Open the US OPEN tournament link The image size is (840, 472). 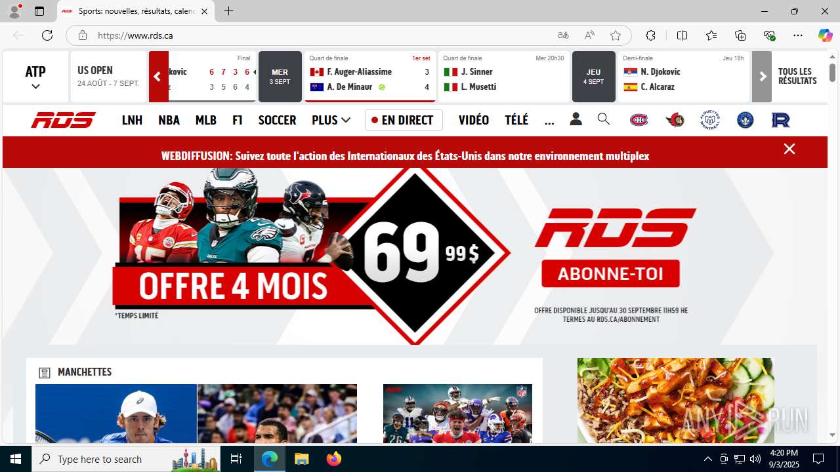(108, 77)
